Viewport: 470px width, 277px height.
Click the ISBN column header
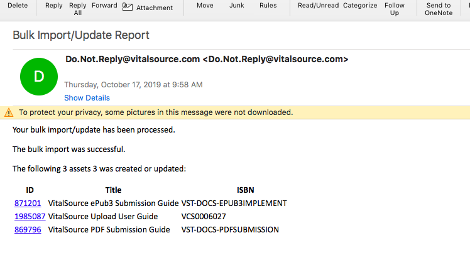[x=246, y=190]
